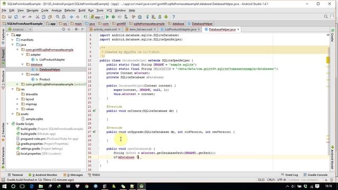Click the Redo toolbar icon

(x=30, y=17)
